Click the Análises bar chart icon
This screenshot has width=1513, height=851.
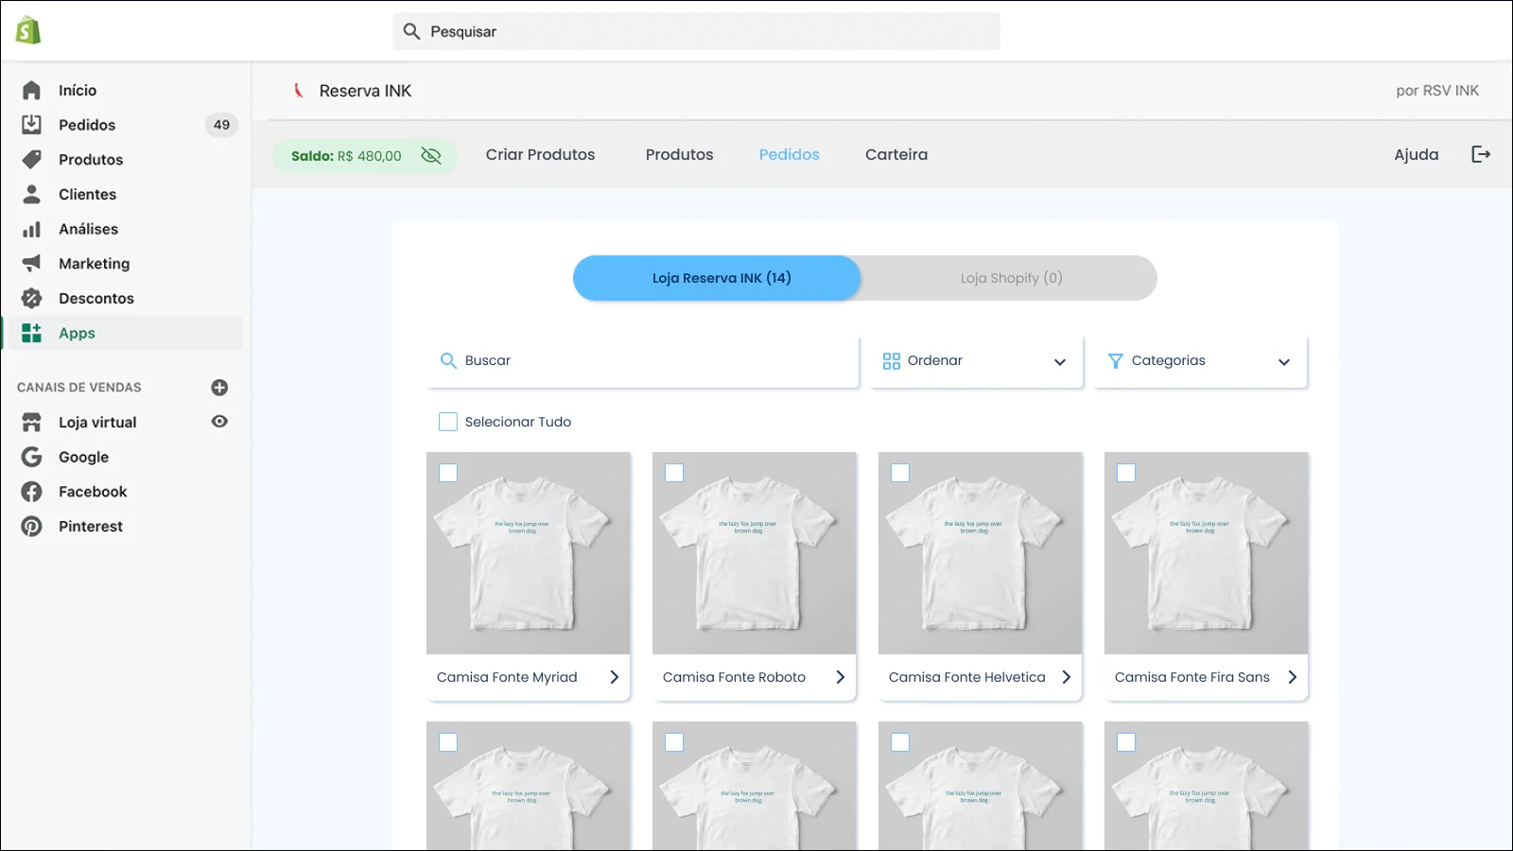(x=31, y=229)
